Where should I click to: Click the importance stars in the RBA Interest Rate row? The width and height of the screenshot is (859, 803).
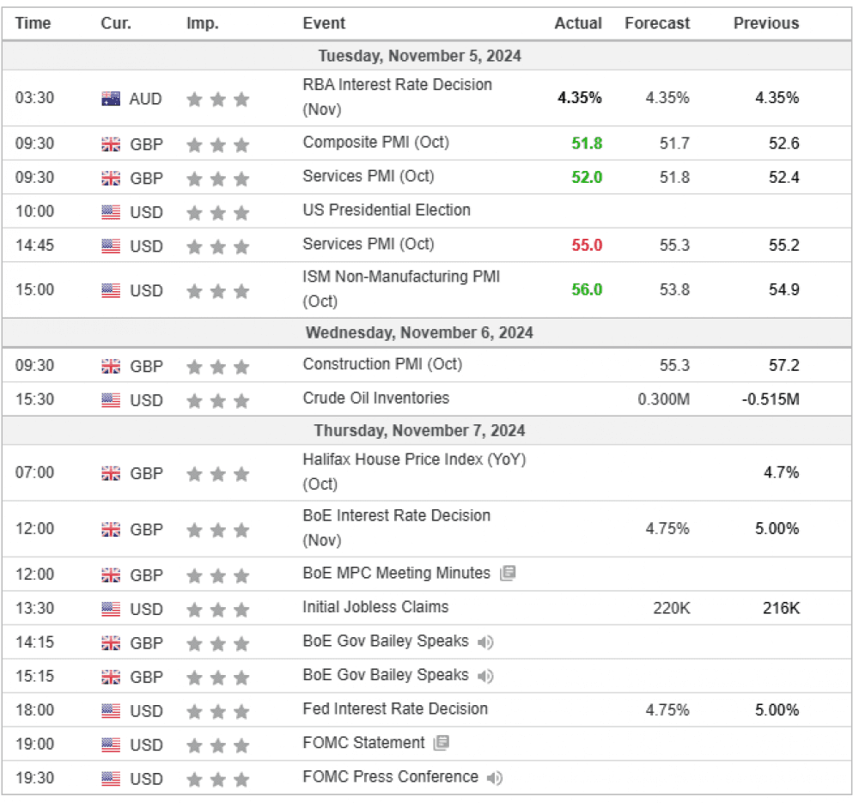(217, 99)
